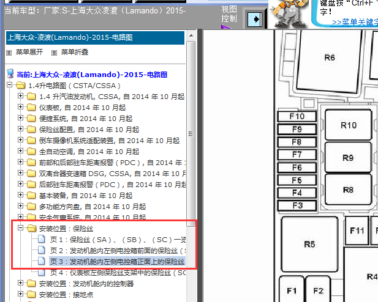This screenshot has height=302, width=378.
Task: Expand the 仪表板 node
Action: (x=20, y=106)
